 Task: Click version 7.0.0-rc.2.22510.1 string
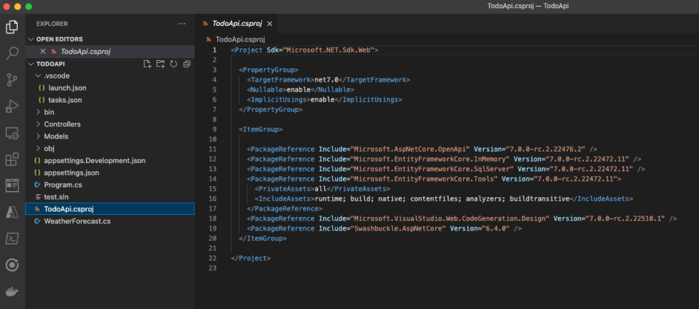pyautogui.click(x=626, y=218)
